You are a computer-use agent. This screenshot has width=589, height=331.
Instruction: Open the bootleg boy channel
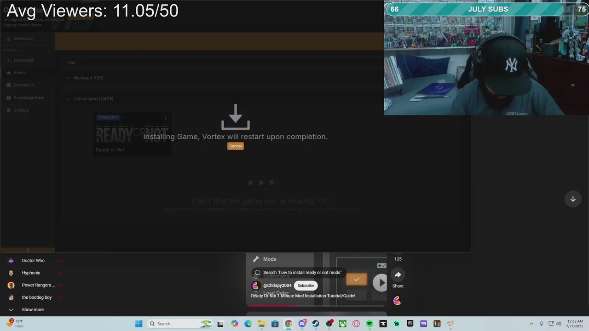37,297
